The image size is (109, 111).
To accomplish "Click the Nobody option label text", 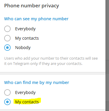I will click(x=23, y=48).
